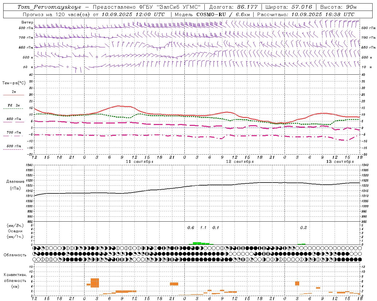The width and height of the screenshot is (377, 301).
Task: Click the 12 сентября date label
Action: (240, 162)
